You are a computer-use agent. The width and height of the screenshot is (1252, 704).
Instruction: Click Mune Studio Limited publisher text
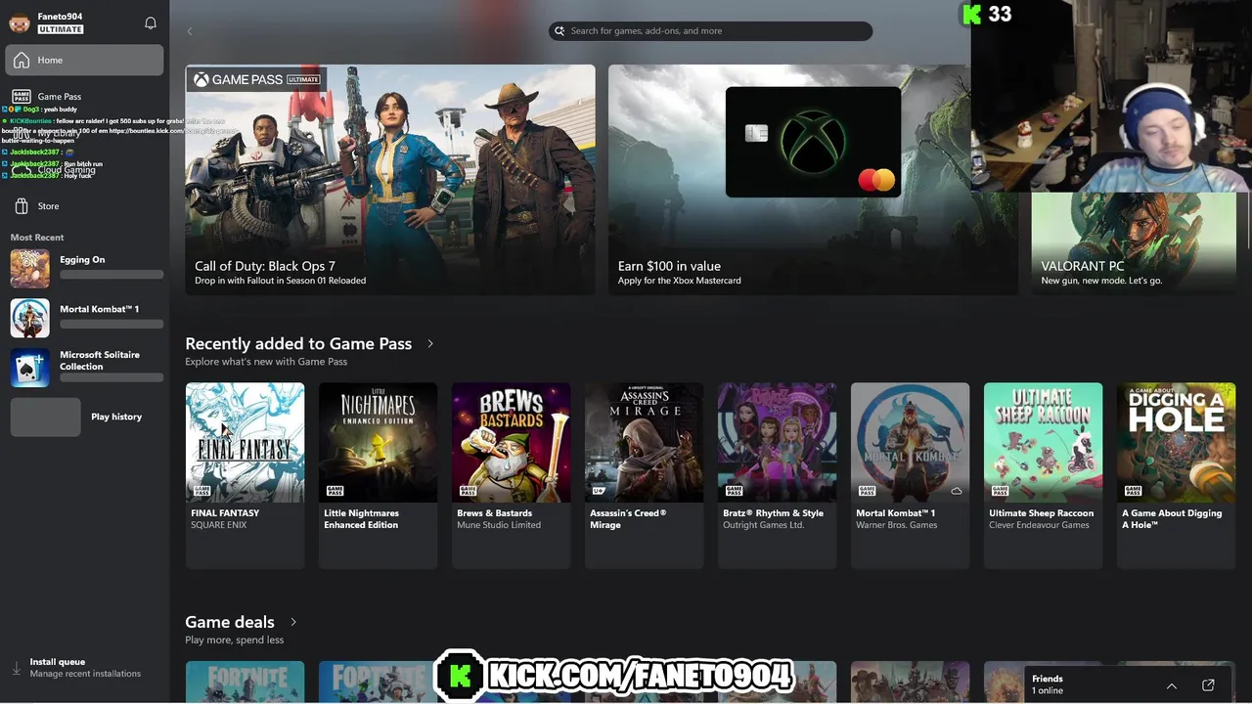coord(499,525)
